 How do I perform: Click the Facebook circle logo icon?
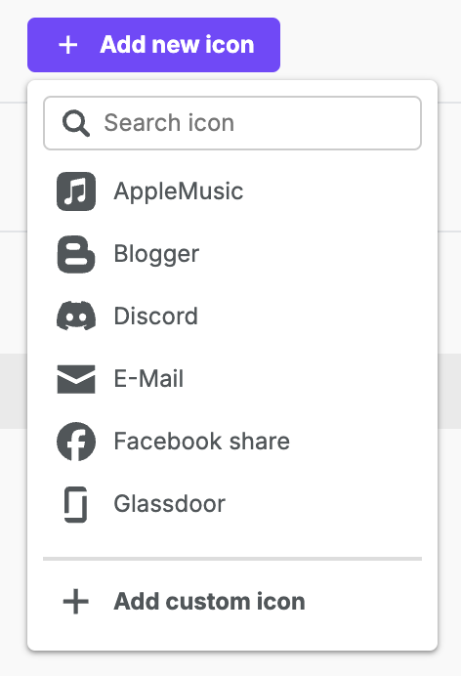(x=76, y=442)
